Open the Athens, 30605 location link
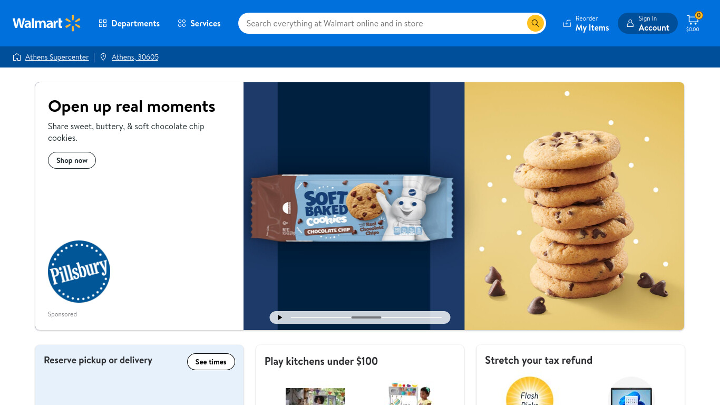This screenshot has height=405, width=720. [x=135, y=57]
